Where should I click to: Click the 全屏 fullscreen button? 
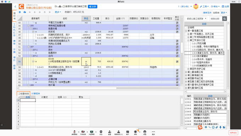pos(225,6)
